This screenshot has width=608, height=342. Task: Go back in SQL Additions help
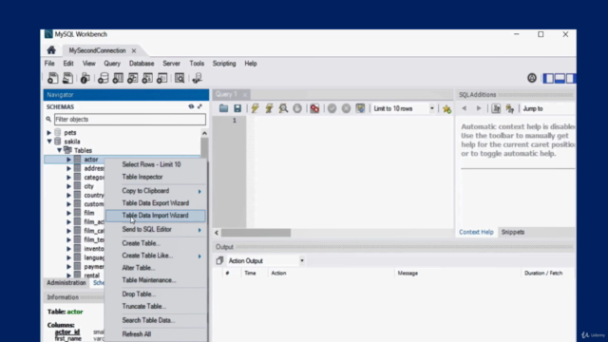point(465,108)
